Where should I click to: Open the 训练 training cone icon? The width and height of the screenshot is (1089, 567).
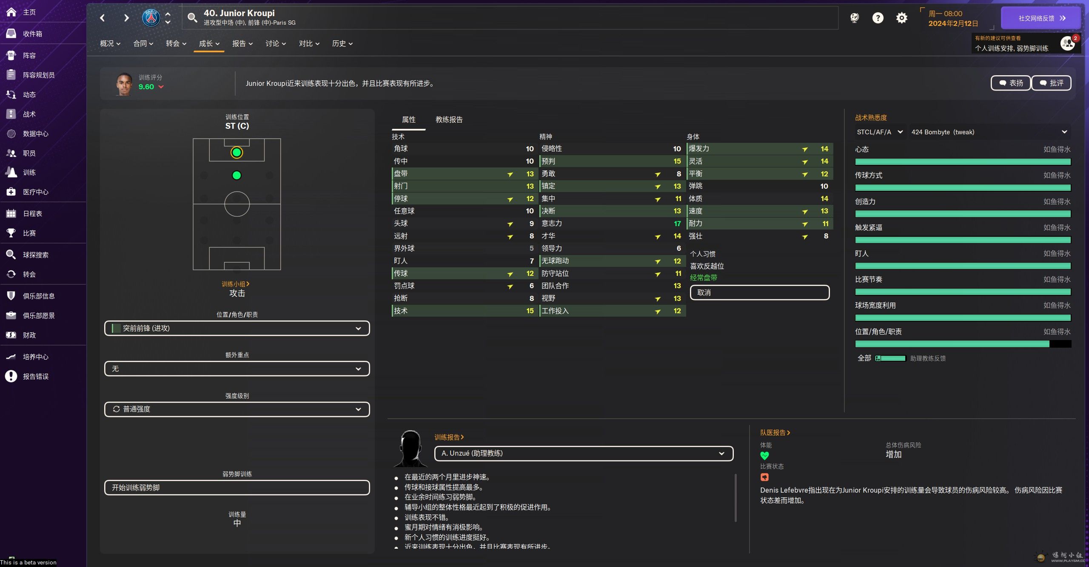(x=11, y=172)
